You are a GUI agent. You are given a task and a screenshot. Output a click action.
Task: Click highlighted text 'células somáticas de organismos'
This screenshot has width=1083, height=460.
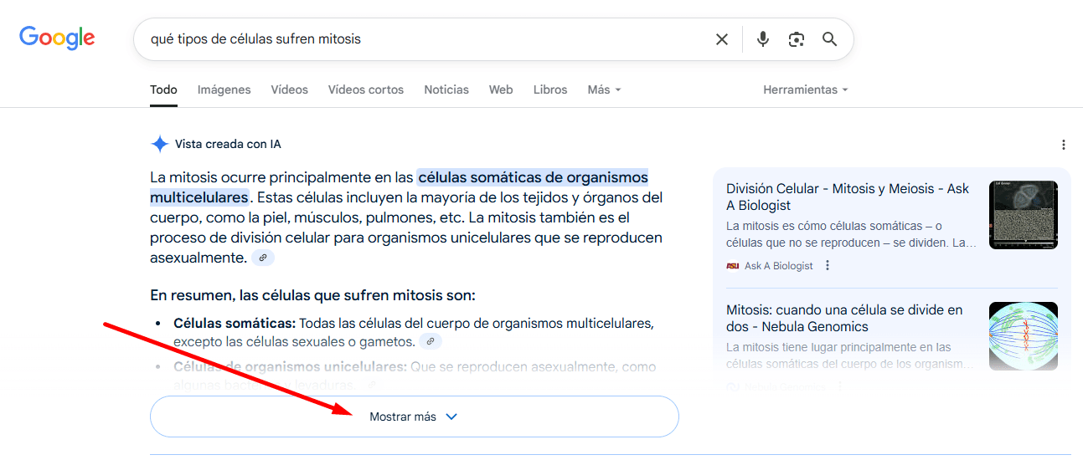[533, 177]
